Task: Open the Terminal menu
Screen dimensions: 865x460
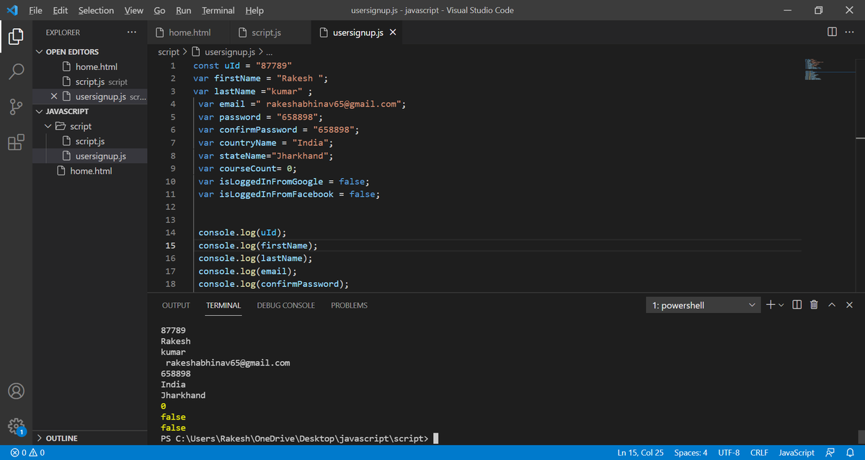Action: click(x=218, y=10)
